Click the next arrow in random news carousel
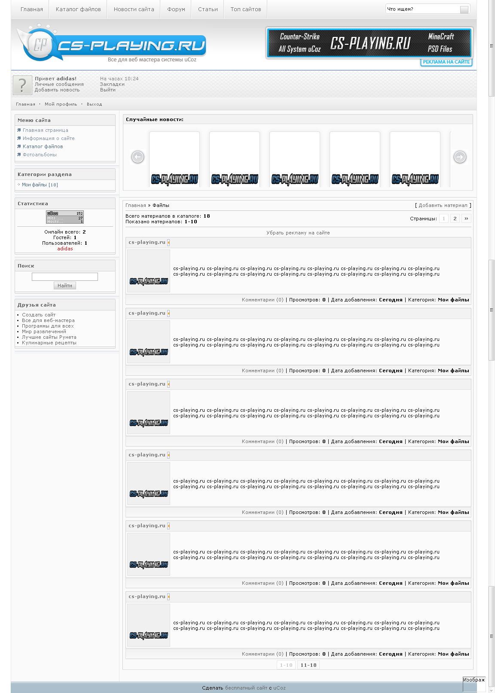The image size is (495, 693). coord(460,157)
